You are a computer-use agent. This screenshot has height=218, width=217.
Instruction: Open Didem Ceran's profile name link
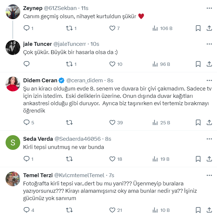click(x=40, y=81)
